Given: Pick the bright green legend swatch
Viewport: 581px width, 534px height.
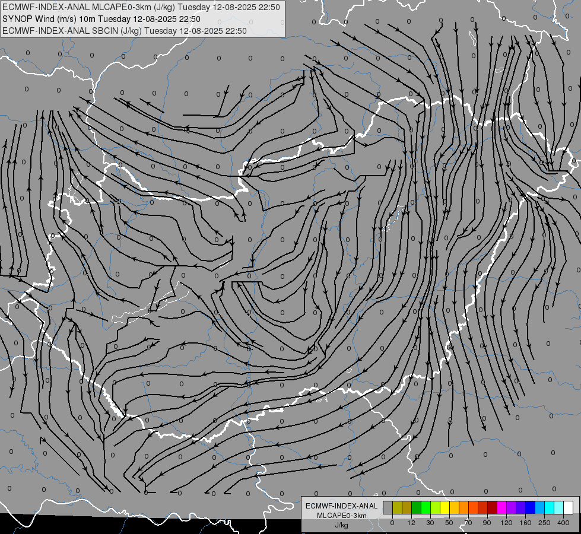Looking at the screenshot, I should [x=426, y=507].
